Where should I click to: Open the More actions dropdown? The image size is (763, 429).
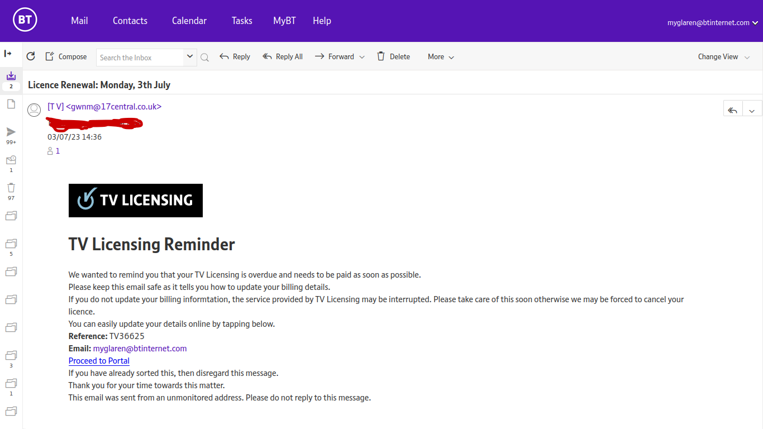point(441,57)
